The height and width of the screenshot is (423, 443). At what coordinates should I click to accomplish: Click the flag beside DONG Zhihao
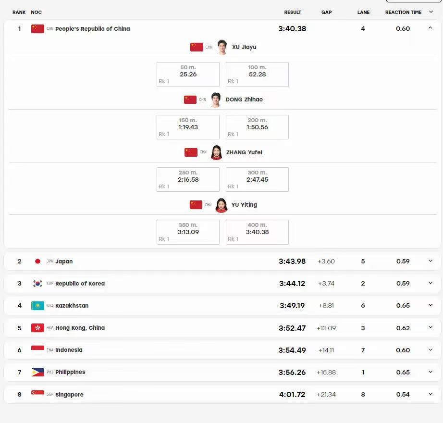[x=190, y=100]
